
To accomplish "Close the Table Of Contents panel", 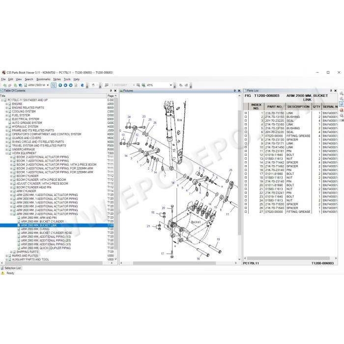I will [115, 90].
